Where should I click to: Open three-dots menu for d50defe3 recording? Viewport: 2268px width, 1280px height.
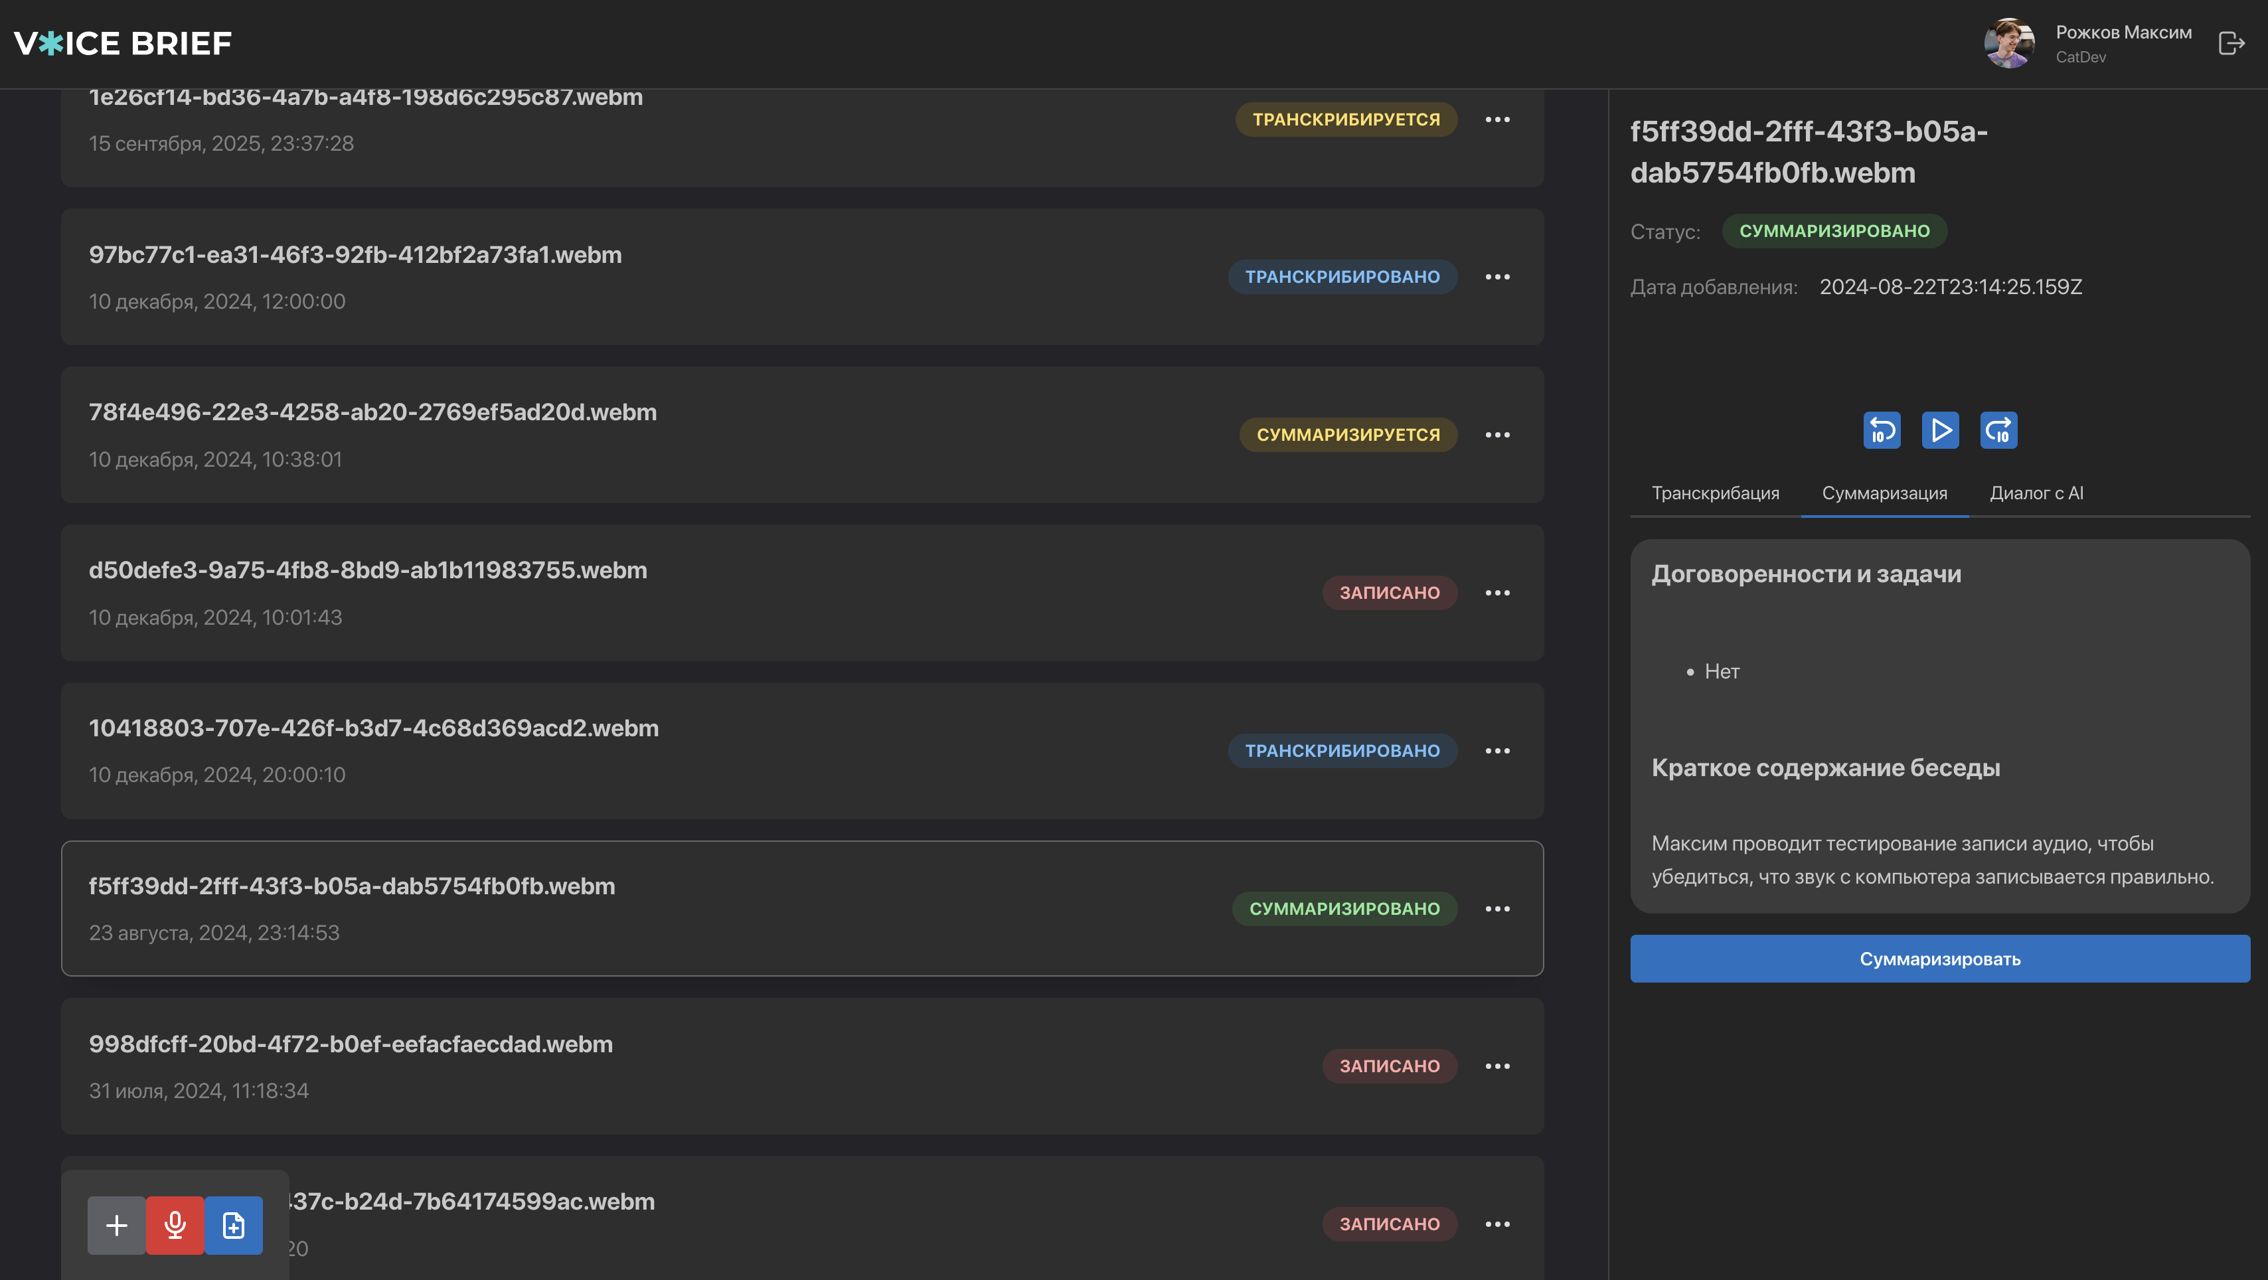(x=1497, y=592)
